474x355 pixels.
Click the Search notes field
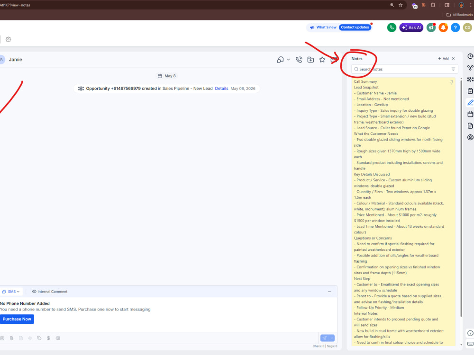pyautogui.click(x=404, y=69)
